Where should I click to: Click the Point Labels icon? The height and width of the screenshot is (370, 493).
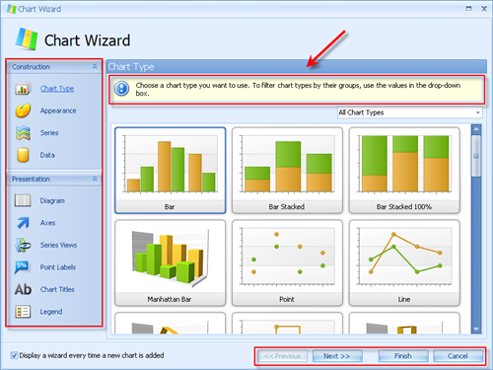[x=23, y=267]
